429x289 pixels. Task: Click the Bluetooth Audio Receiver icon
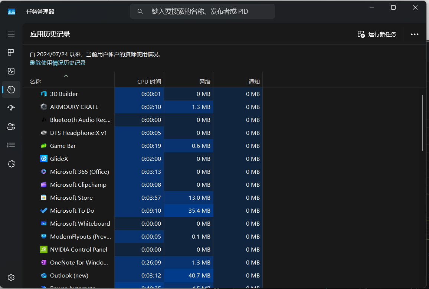point(44,120)
